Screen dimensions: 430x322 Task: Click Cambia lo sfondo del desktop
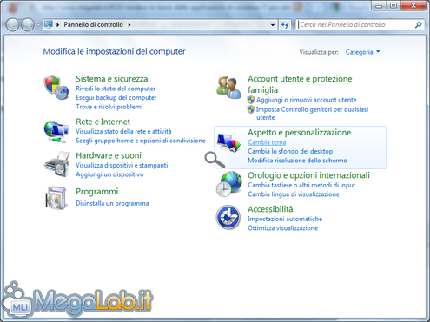(x=290, y=151)
